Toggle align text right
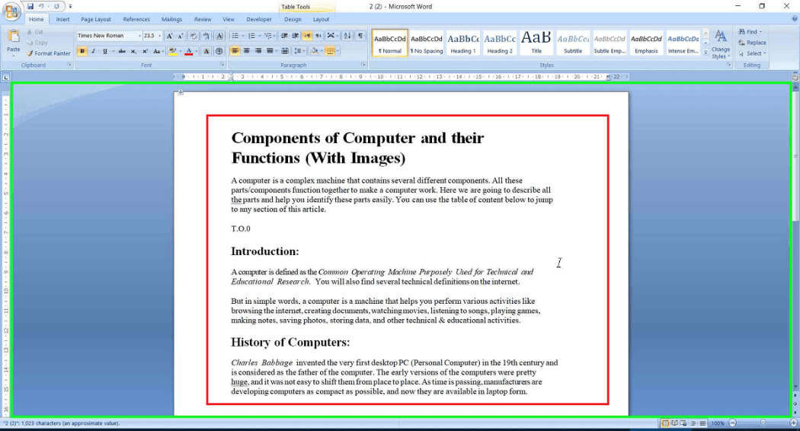This screenshot has width=800, height=431. tap(258, 51)
